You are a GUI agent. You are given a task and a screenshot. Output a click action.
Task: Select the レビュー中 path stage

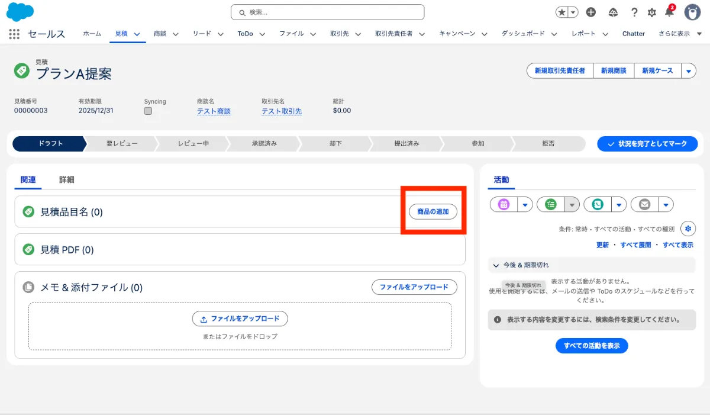pyautogui.click(x=193, y=143)
